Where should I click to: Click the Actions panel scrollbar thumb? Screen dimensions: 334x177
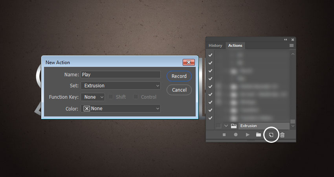tap(293, 121)
